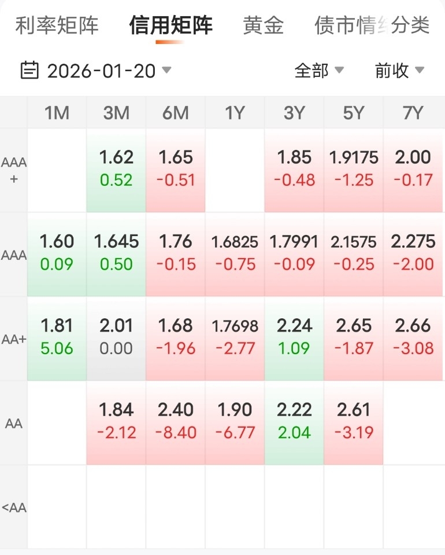445x555 pixels.
Task: Open the AAA+ 3M cell showing 1.62
Action: [116, 169]
